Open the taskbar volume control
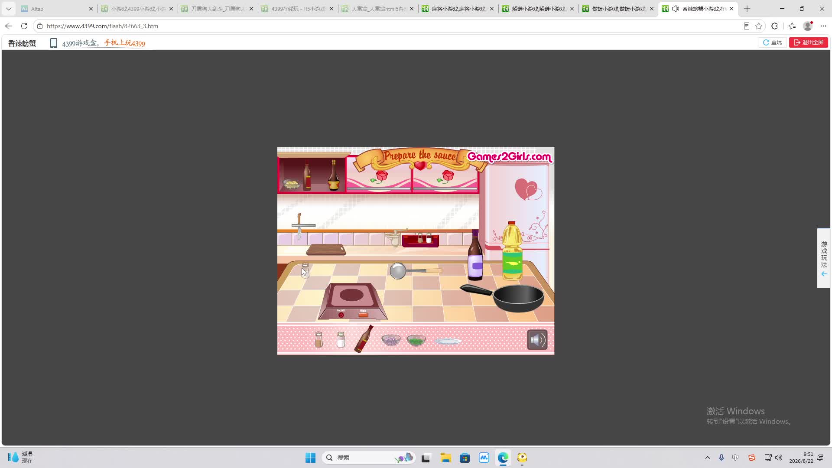 [x=779, y=458]
